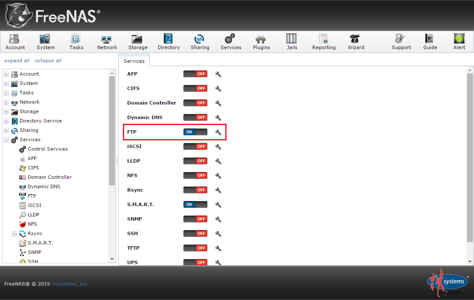Launch the Wizard from the toolbar
This screenshot has width=474, height=300.
(356, 42)
